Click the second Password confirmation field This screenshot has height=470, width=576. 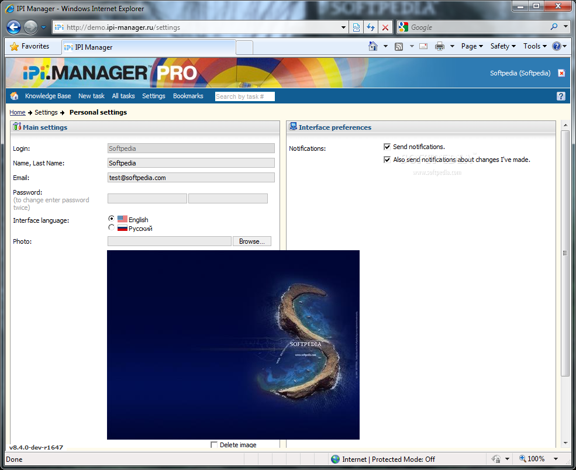(227, 199)
